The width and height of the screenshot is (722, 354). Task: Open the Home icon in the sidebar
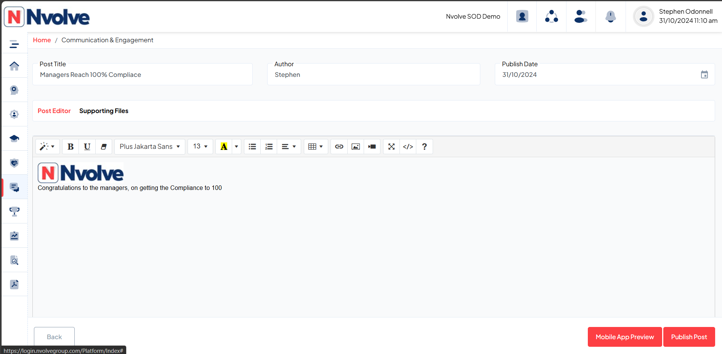[x=14, y=66]
